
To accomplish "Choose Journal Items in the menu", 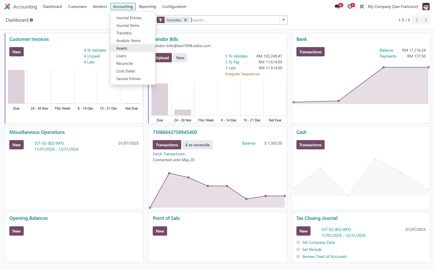I will coord(133,25).
